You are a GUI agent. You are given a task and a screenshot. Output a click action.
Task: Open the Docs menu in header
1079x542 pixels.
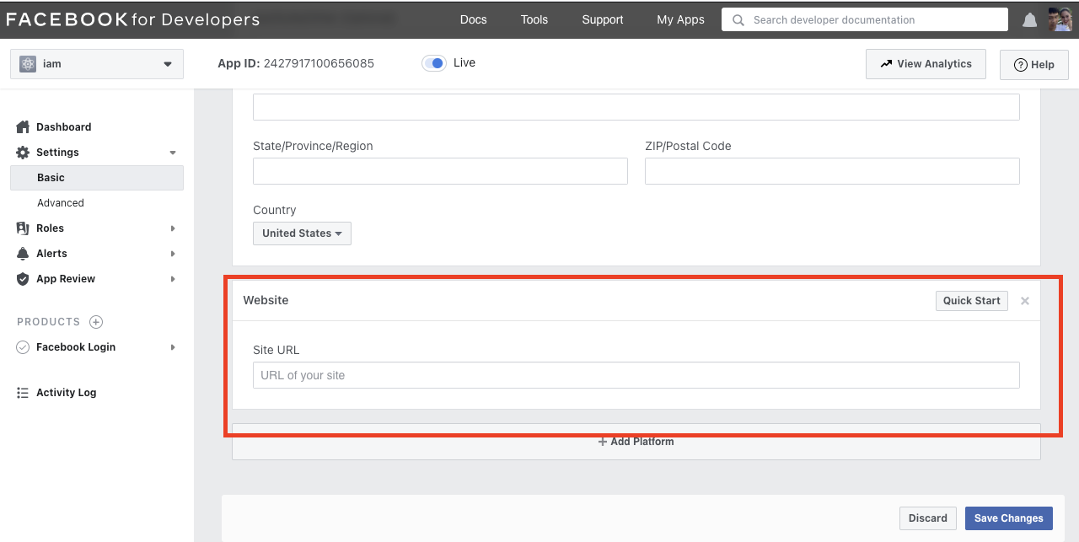(x=474, y=19)
